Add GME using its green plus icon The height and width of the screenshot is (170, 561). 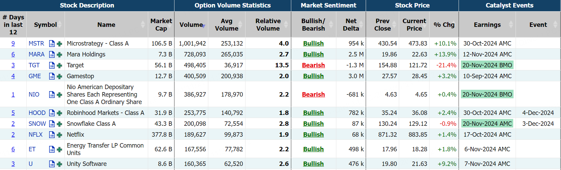coord(59,76)
